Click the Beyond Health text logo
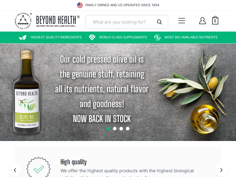Viewport: 236px width, 177px height. [58, 21]
